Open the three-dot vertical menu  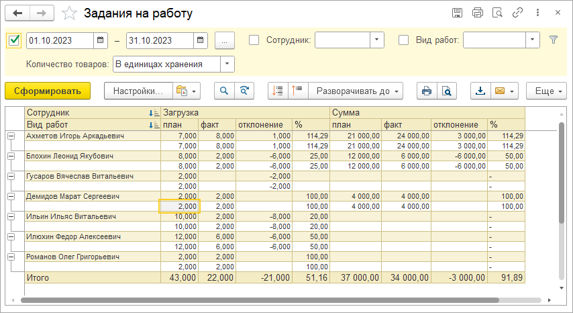pyautogui.click(x=537, y=13)
